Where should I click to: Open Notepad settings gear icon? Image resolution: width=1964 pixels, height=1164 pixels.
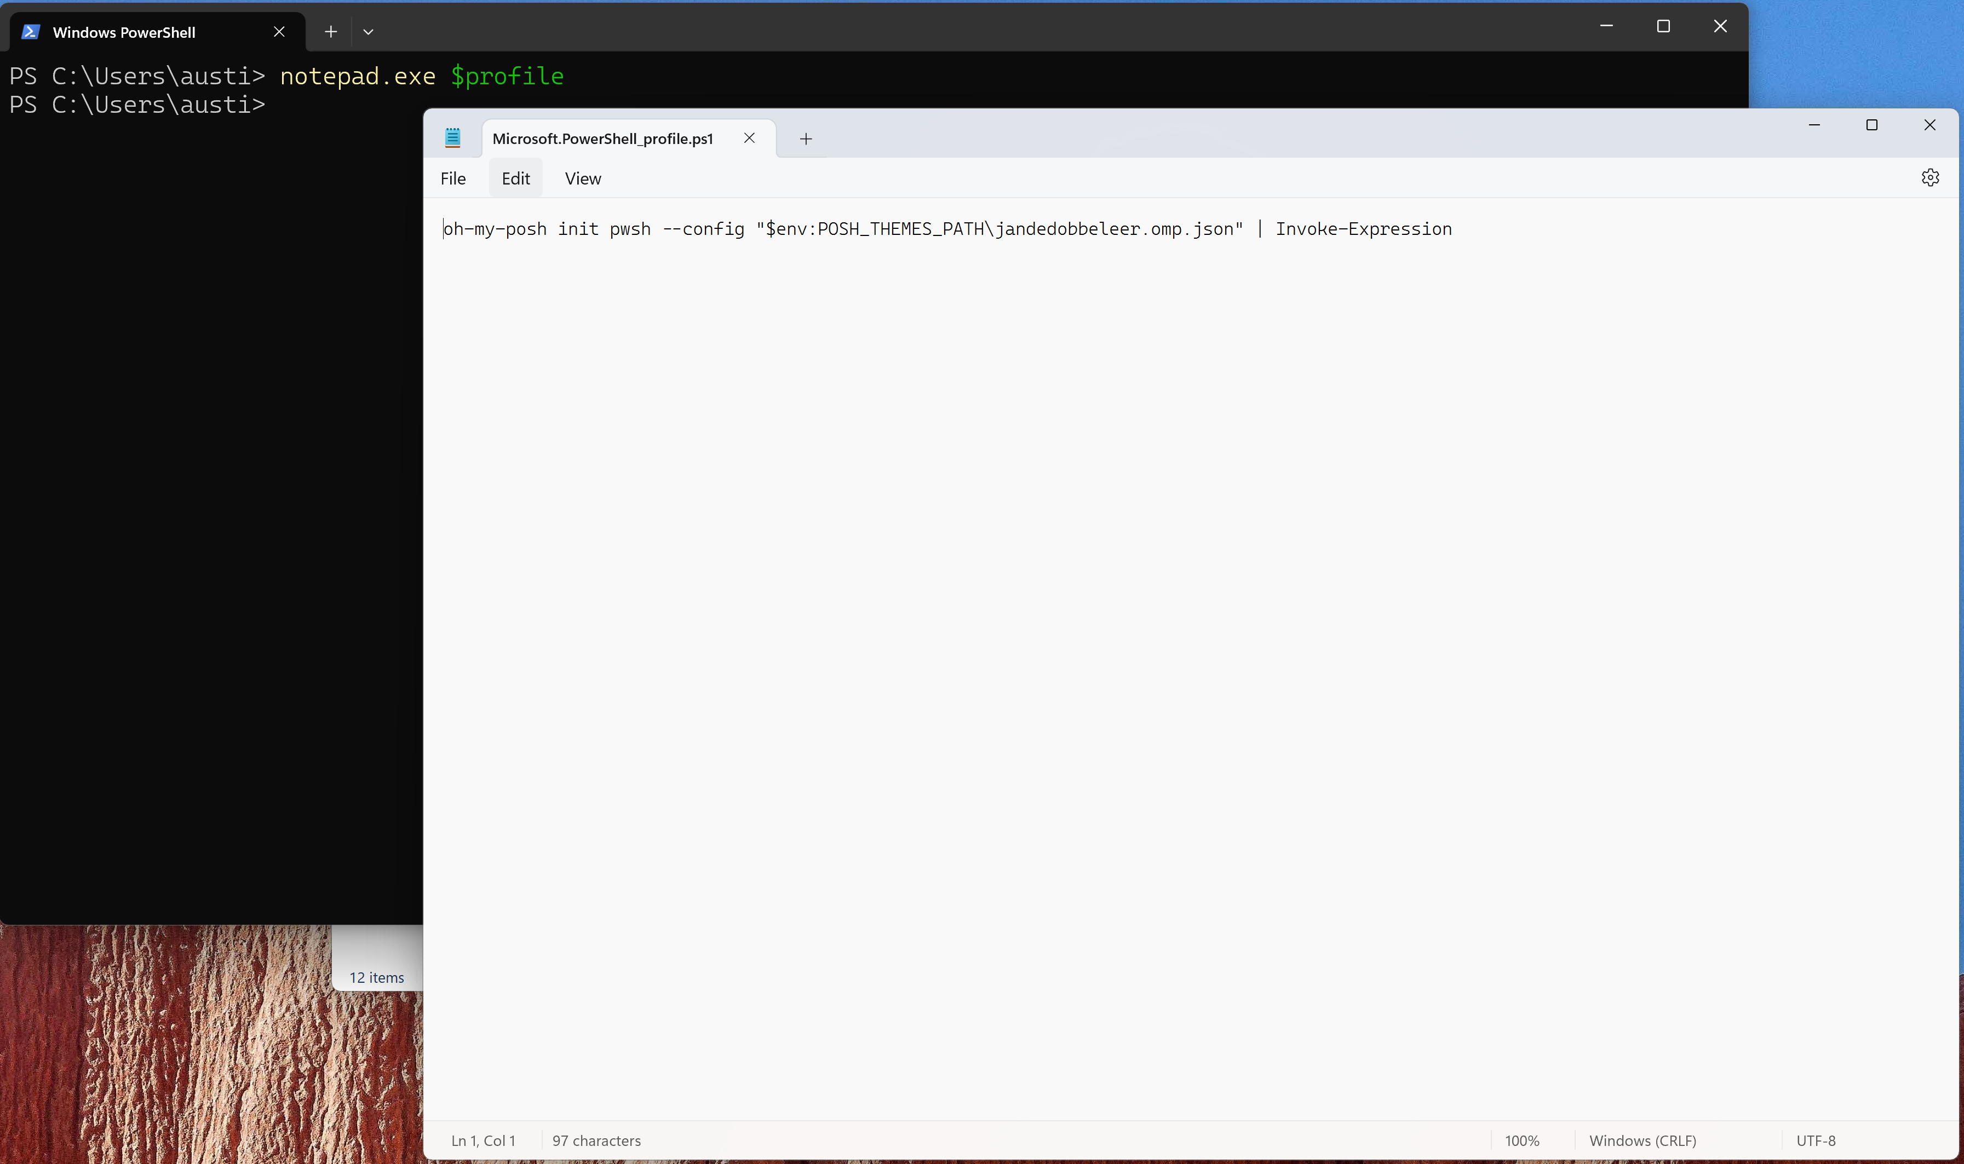1929,177
